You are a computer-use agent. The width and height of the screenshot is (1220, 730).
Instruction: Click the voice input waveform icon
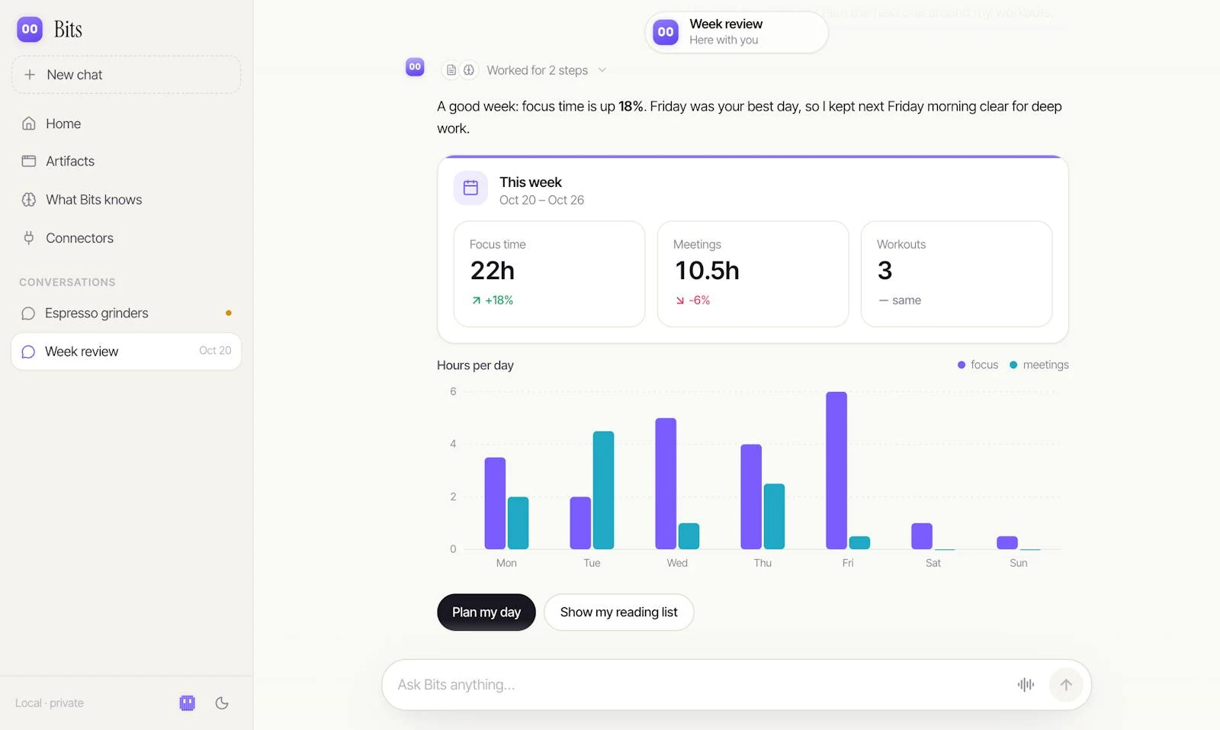pos(1026,685)
